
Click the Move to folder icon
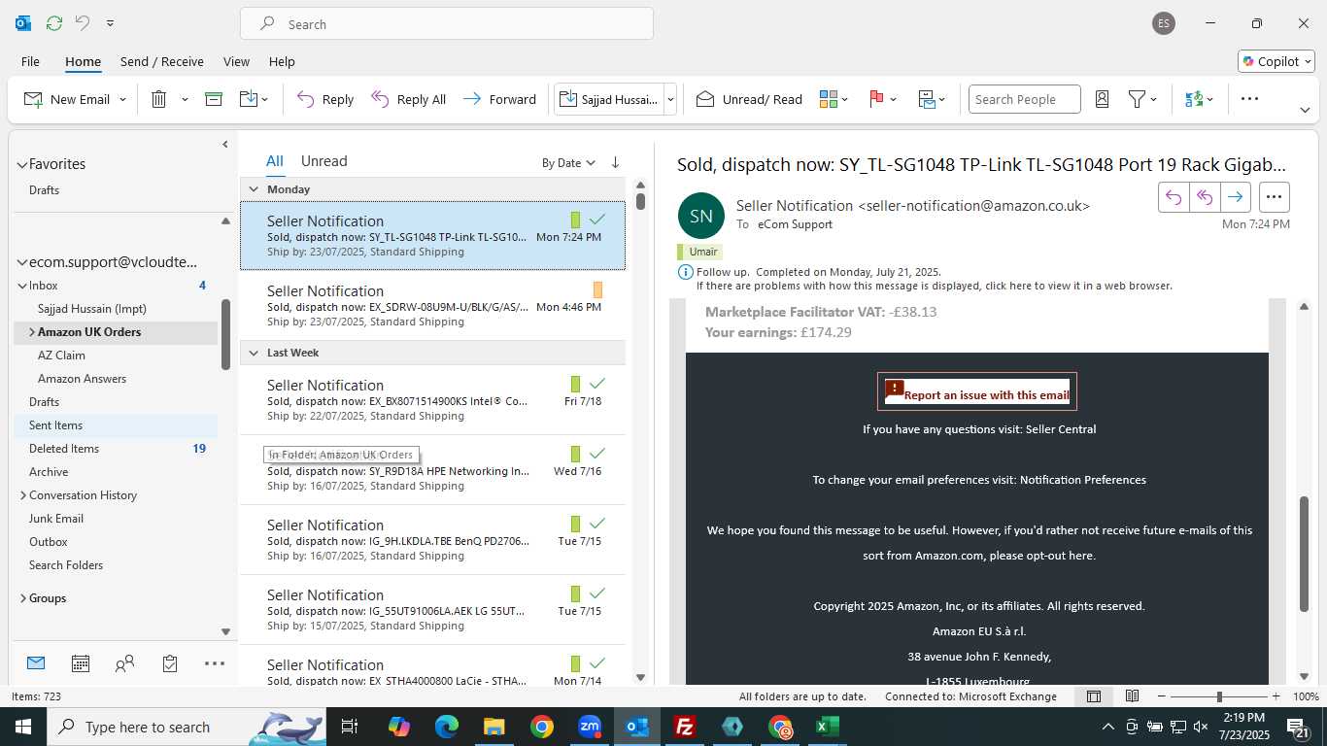tap(249, 99)
